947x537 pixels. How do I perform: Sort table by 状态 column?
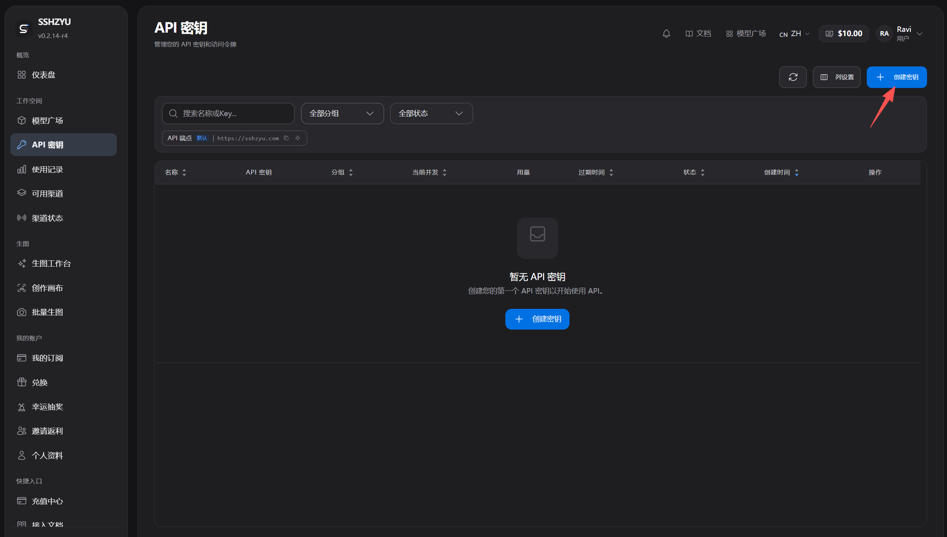pyautogui.click(x=694, y=172)
